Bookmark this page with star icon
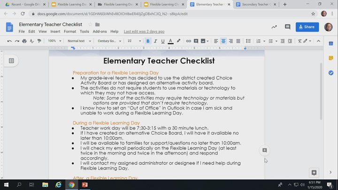338x190 pixels. pos(313,14)
